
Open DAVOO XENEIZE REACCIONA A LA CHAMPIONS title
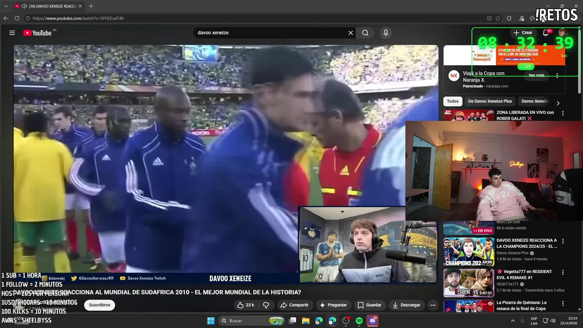(527, 243)
